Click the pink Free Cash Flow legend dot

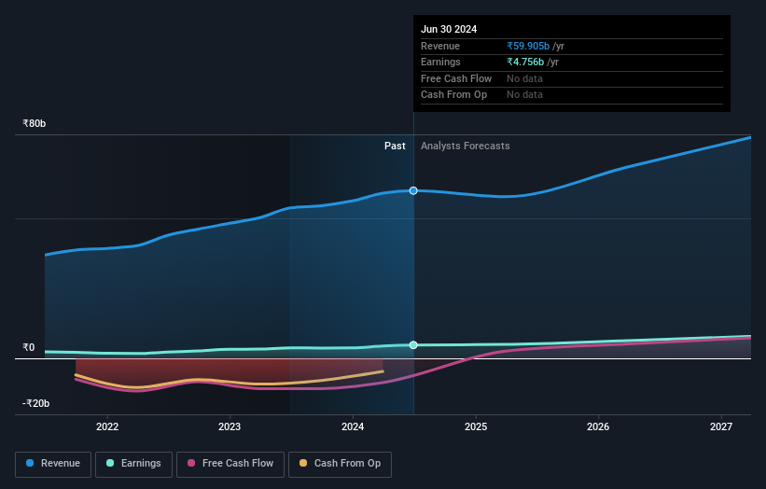(x=191, y=463)
